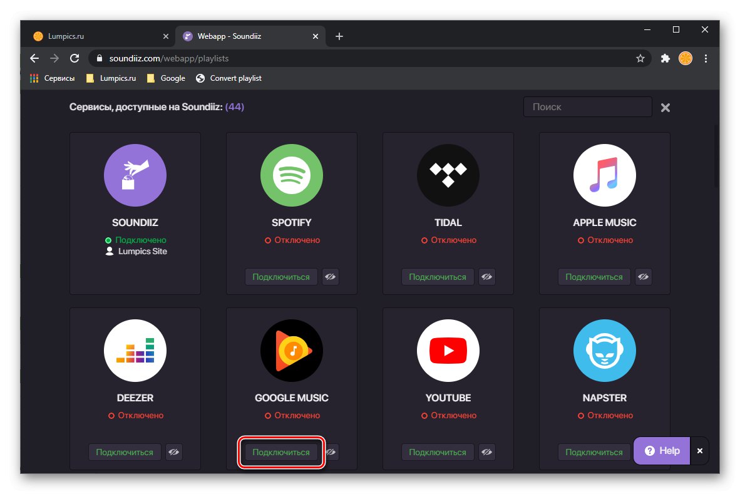Connect the Tidal service

tap(438, 277)
